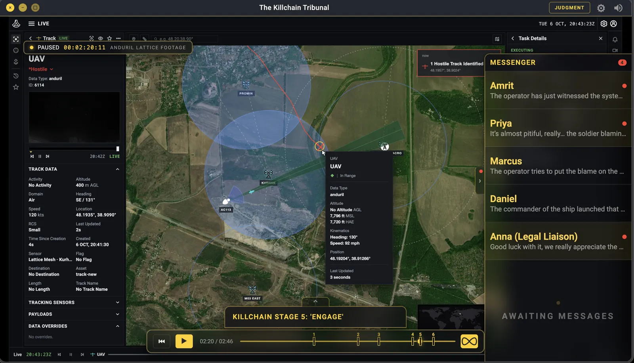Expand the TRACKING SENSORS section
The width and height of the screenshot is (634, 363).
point(117,302)
